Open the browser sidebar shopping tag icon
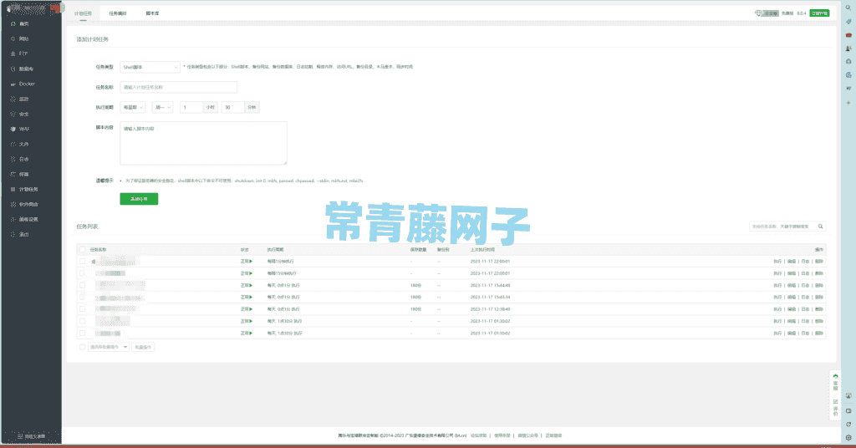 point(848,21)
